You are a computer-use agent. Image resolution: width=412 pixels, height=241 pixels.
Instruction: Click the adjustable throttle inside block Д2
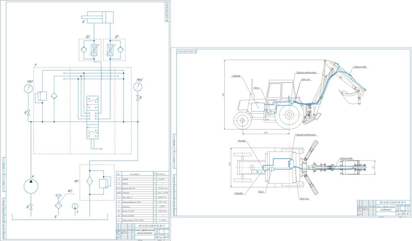94,49
